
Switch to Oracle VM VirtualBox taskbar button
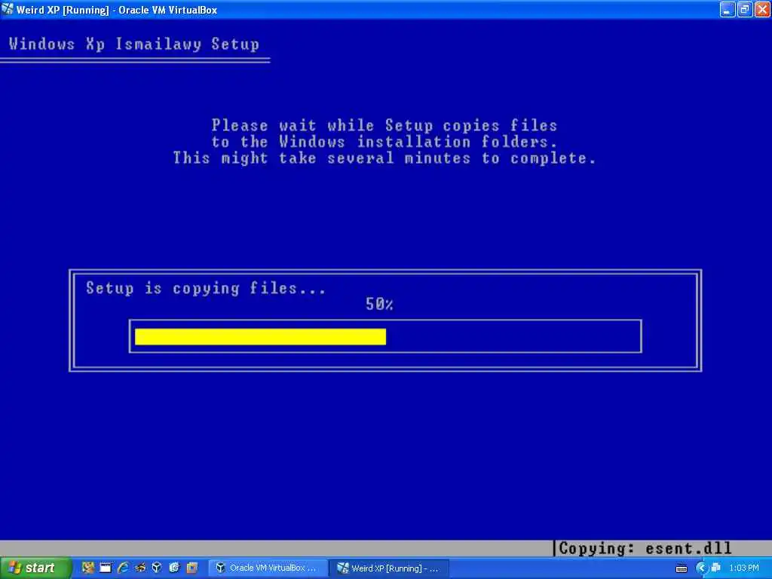[x=267, y=568]
